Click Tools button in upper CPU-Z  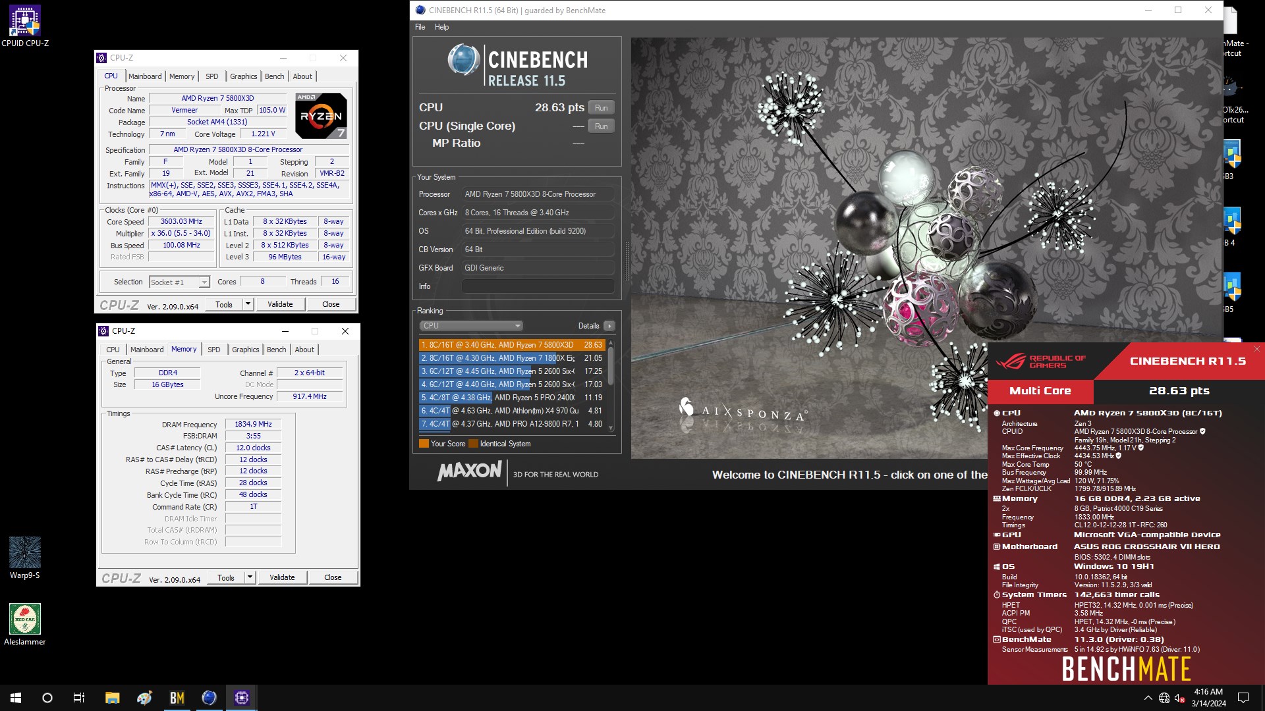(x=224, y=304)
